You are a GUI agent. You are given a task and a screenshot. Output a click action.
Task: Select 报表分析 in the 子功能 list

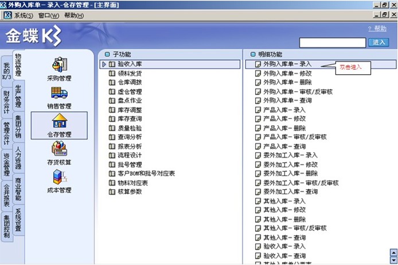[x=130, y=146]
